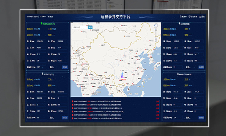The width and height of the screenshot is (226, 136).
Task: Expand 更多 in Wei-H100 panel
Action: 191,118
